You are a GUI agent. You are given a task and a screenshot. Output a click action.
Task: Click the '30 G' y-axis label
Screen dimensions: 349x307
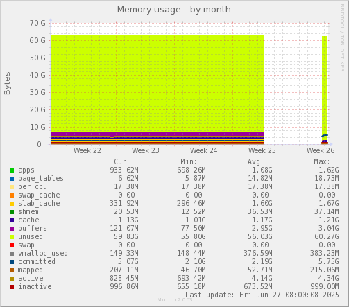tap(37, 92)
